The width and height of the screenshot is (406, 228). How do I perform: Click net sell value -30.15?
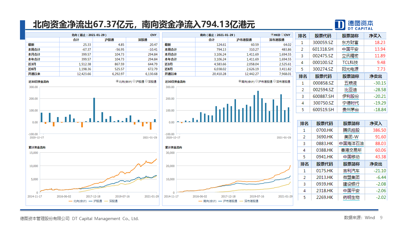point(380,83)
